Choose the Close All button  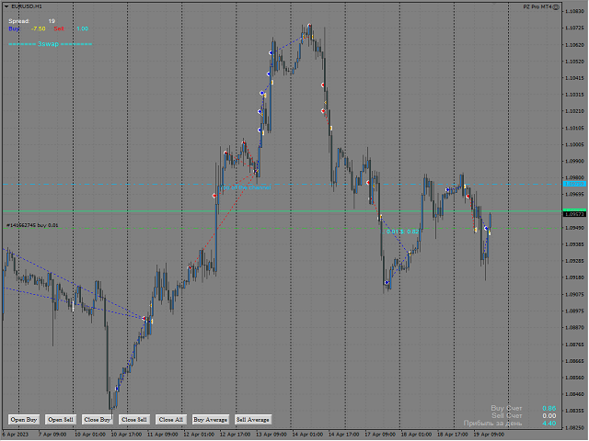coord(171,420)
